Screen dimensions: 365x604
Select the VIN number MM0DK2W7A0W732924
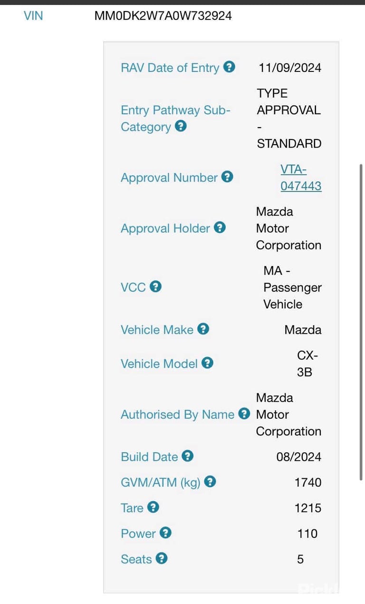click(x=163, y=16)
